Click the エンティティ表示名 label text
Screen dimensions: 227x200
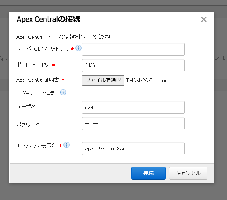click(37, 146)
